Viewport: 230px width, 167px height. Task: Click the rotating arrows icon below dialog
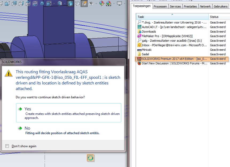[x=90, y=158]
